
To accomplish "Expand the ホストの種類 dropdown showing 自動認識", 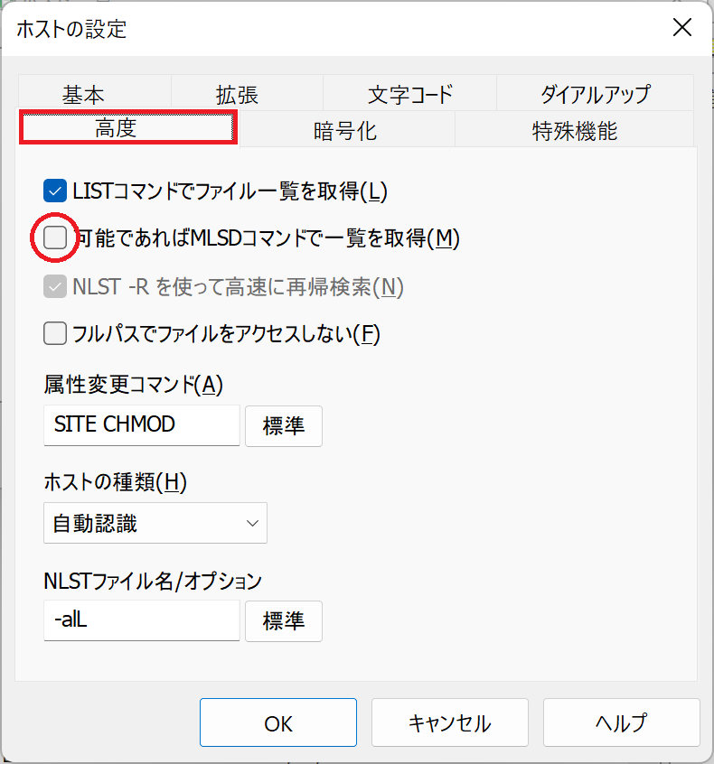I will click(x=155, y=523).
